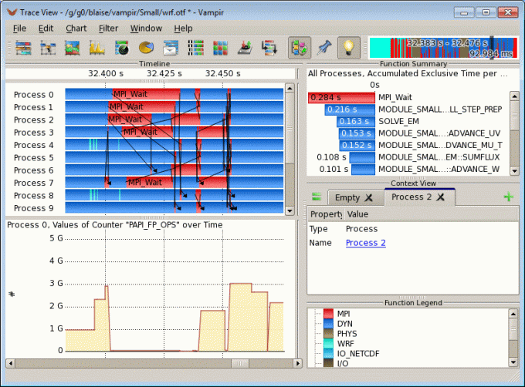Open the envelope Message Summary icon
The width and height of the screenshot is (525, 387).
click(x=171, y=48)
